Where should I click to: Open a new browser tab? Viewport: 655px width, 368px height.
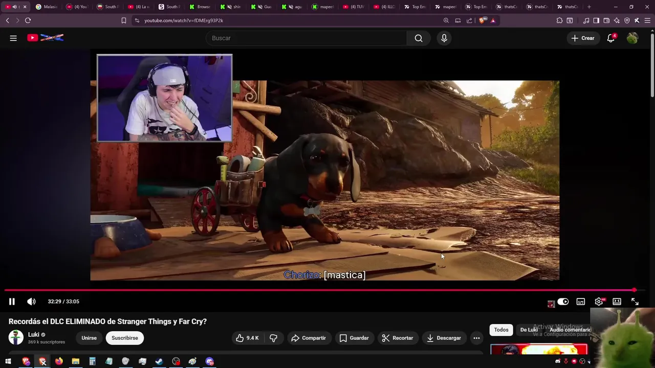pos(589,7)
